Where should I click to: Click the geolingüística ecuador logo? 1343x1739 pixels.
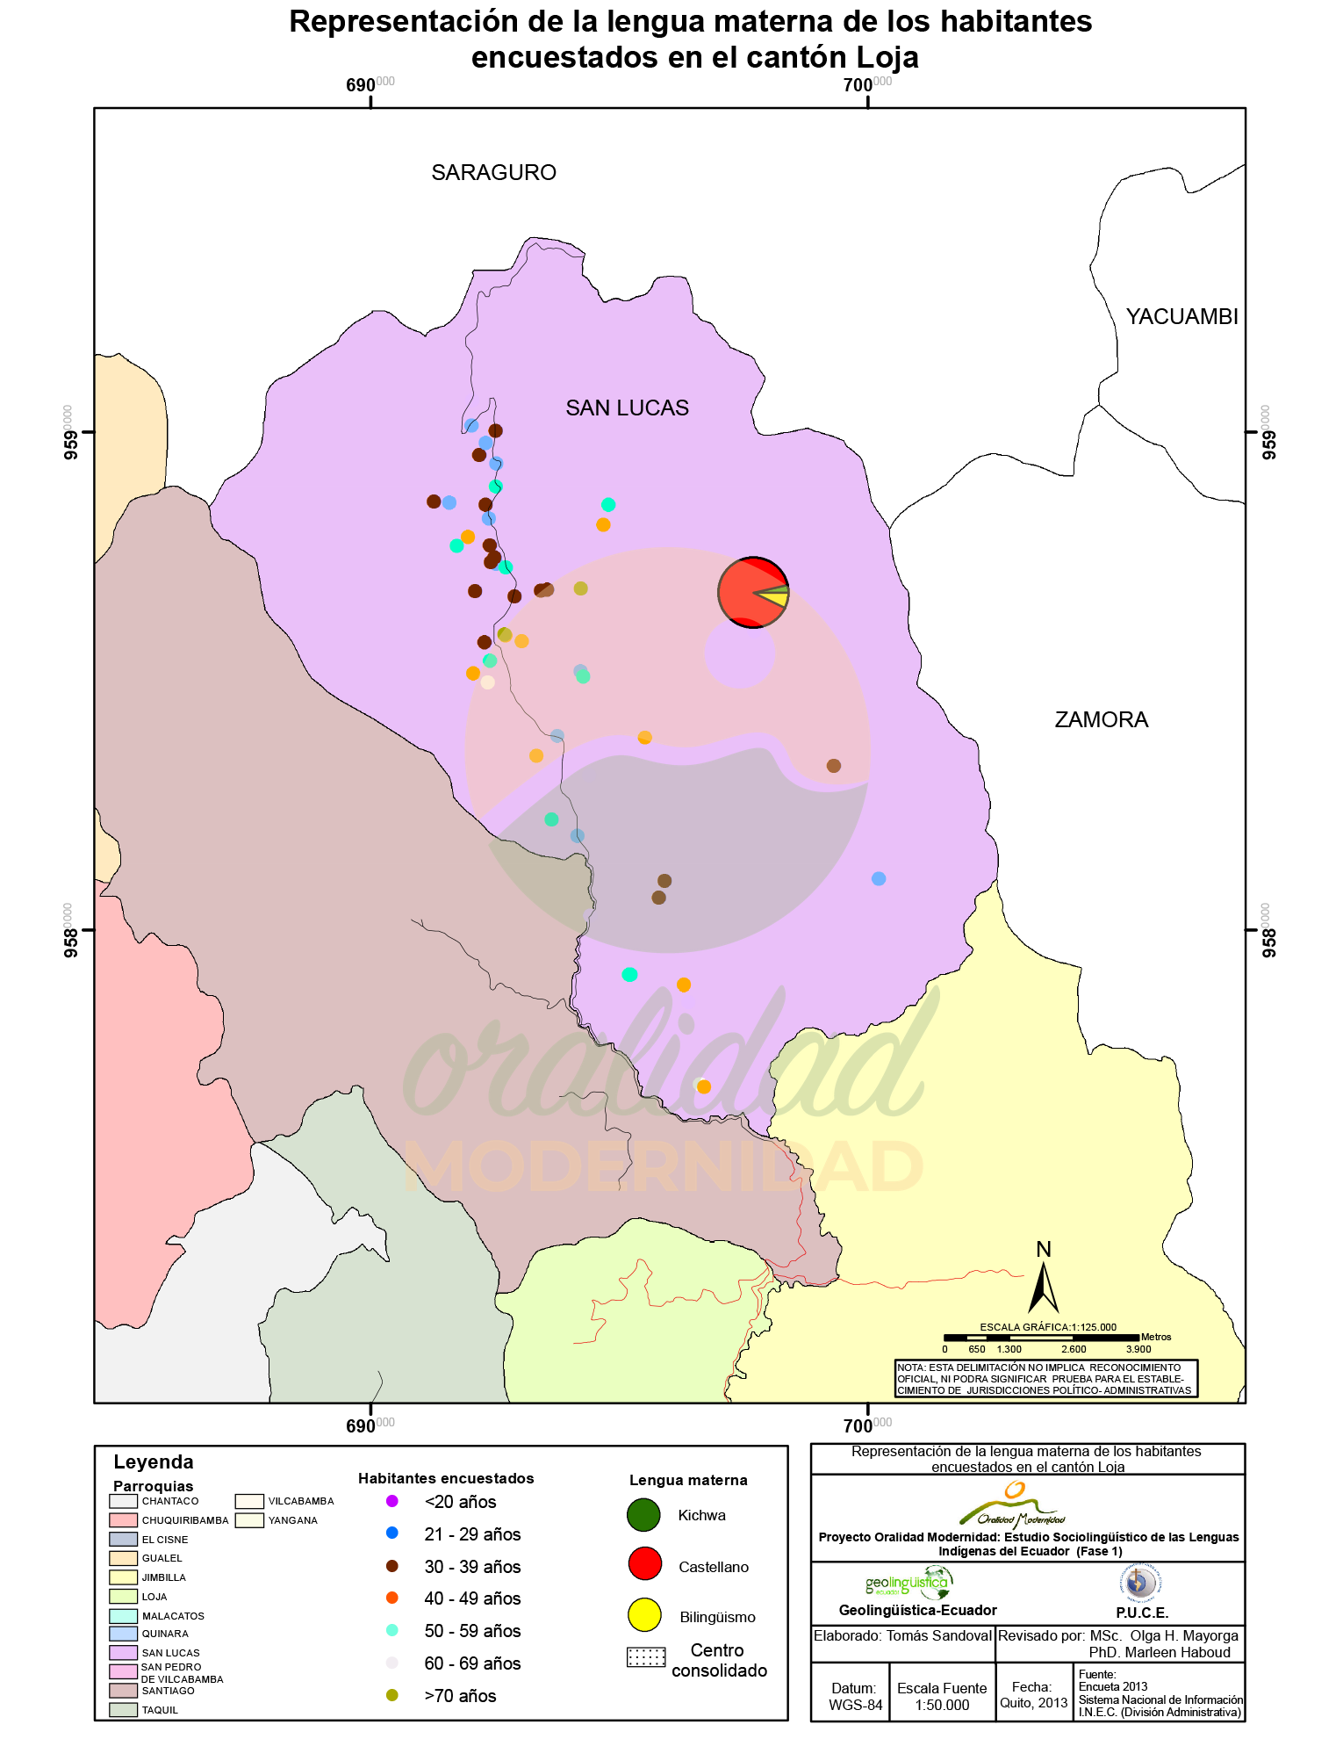pos(908,1584)
